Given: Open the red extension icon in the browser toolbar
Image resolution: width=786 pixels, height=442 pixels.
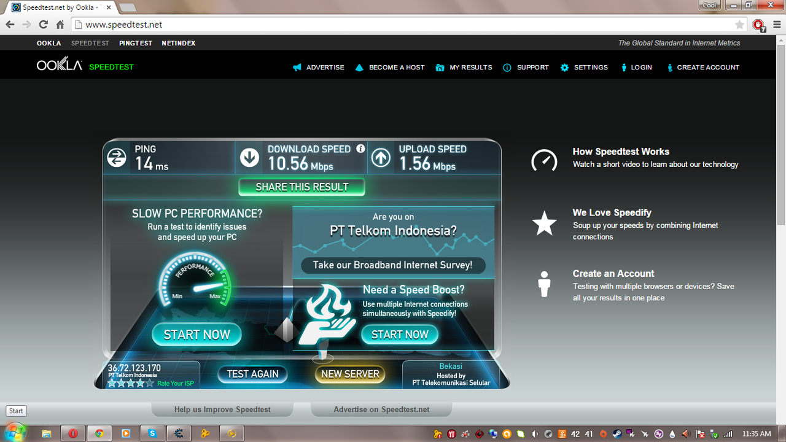Looking at the screenshot, I should [x=759, y=25].
